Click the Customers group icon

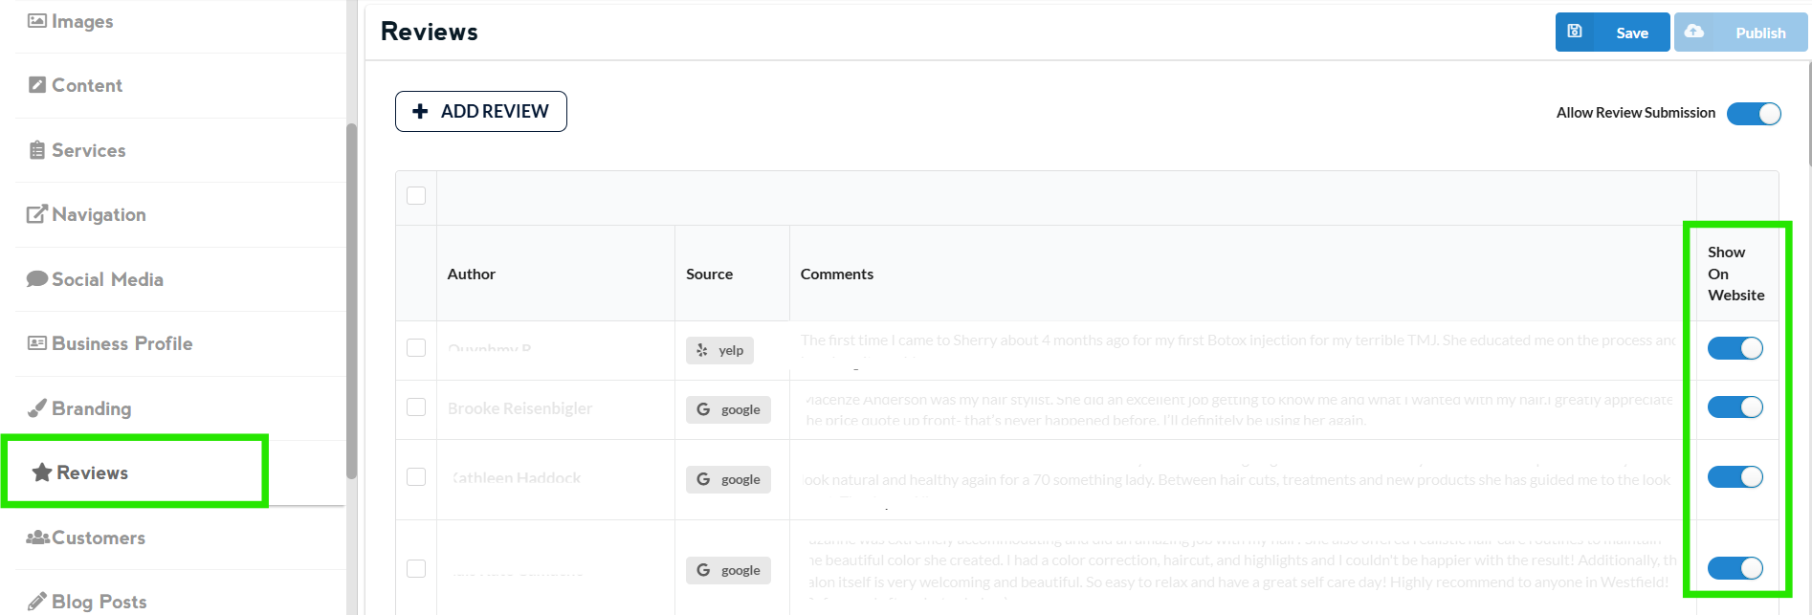click(x=38, y=538)
